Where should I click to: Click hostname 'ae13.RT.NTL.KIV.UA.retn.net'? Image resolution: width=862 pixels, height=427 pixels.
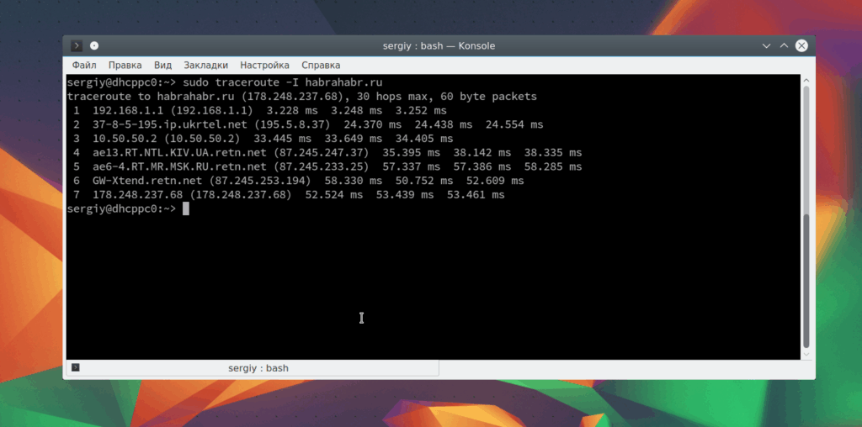tap(179, 153)
